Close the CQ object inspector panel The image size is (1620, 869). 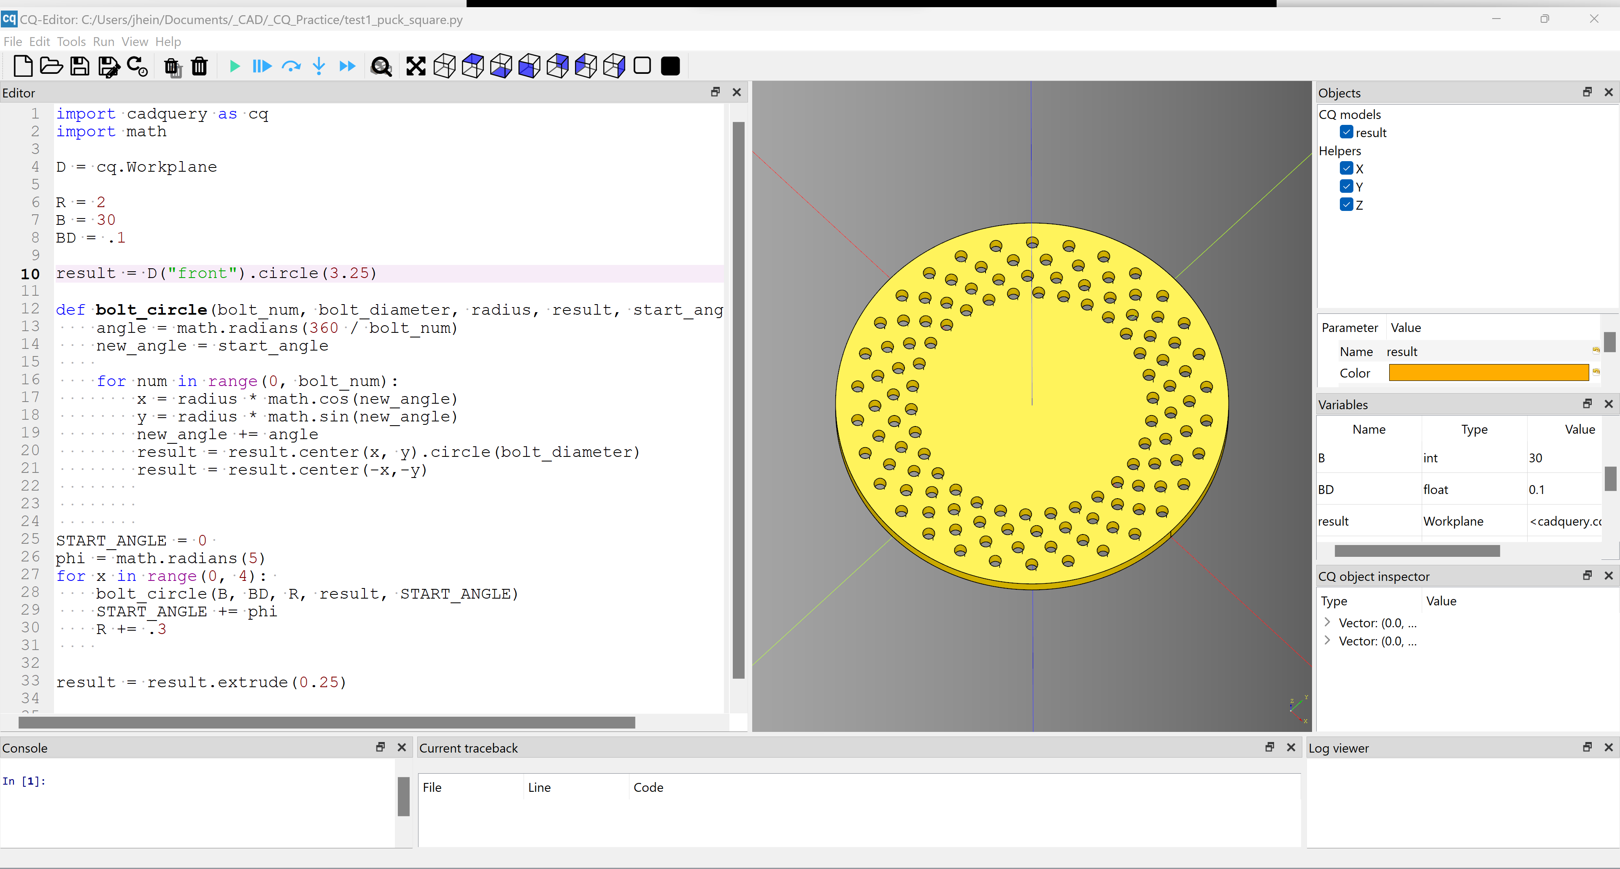[x=1609, y=575]
